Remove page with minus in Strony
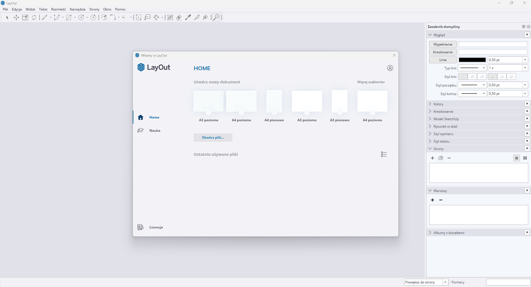 [x=449, y=158]
